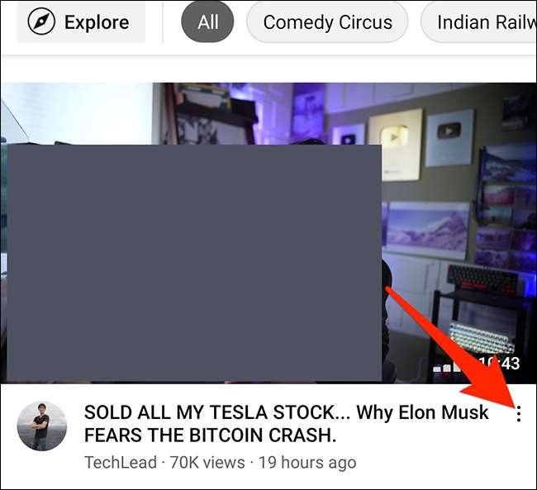Viewport: 537px width, 490px height.
Task: Open the Explore label text
Action: pyautogui.click(x=97, y=22)
